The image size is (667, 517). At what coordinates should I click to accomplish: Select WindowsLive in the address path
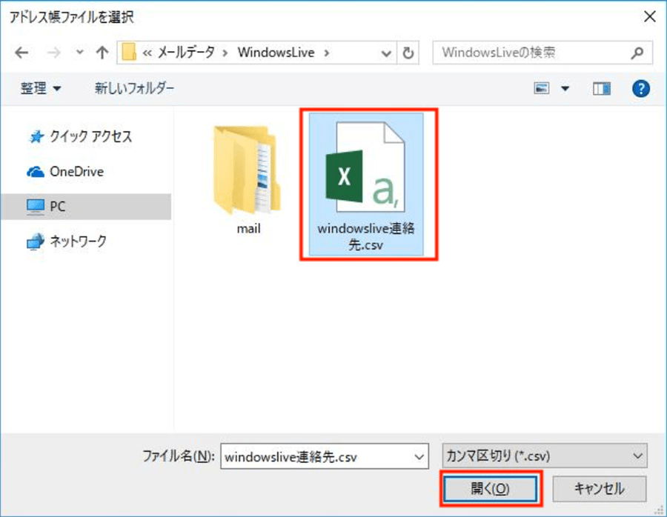click(x=276, y=53)
